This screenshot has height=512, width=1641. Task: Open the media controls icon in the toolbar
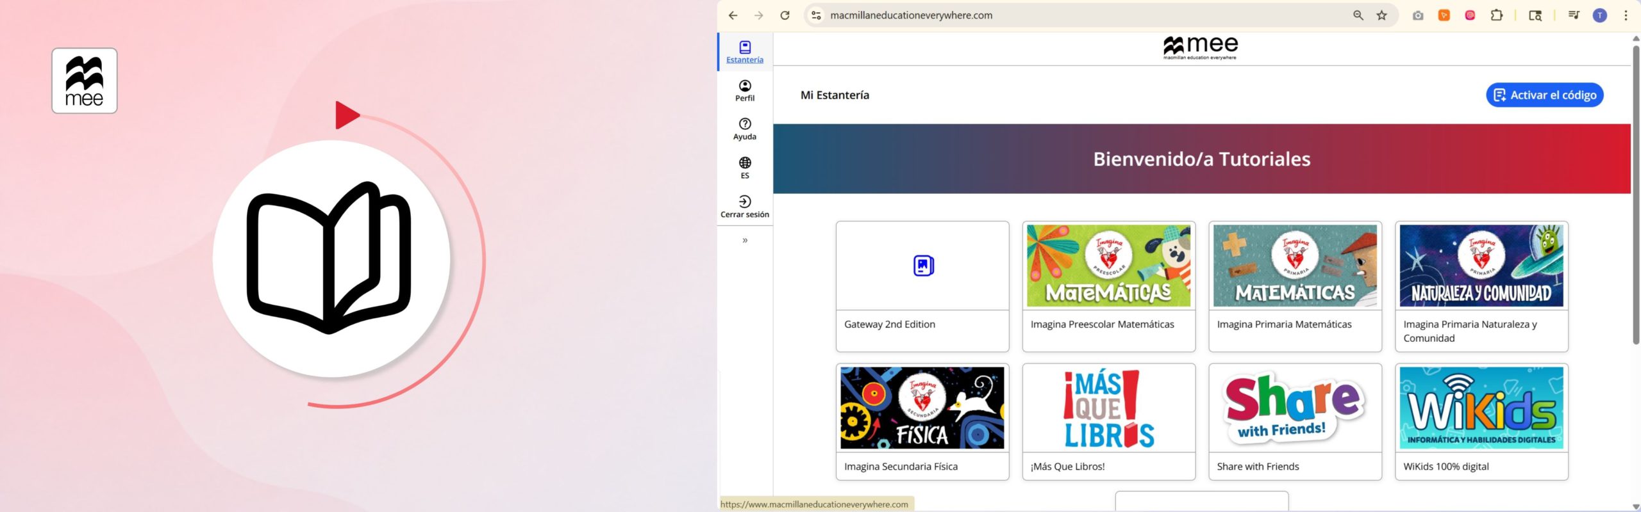pos(1574,15)
